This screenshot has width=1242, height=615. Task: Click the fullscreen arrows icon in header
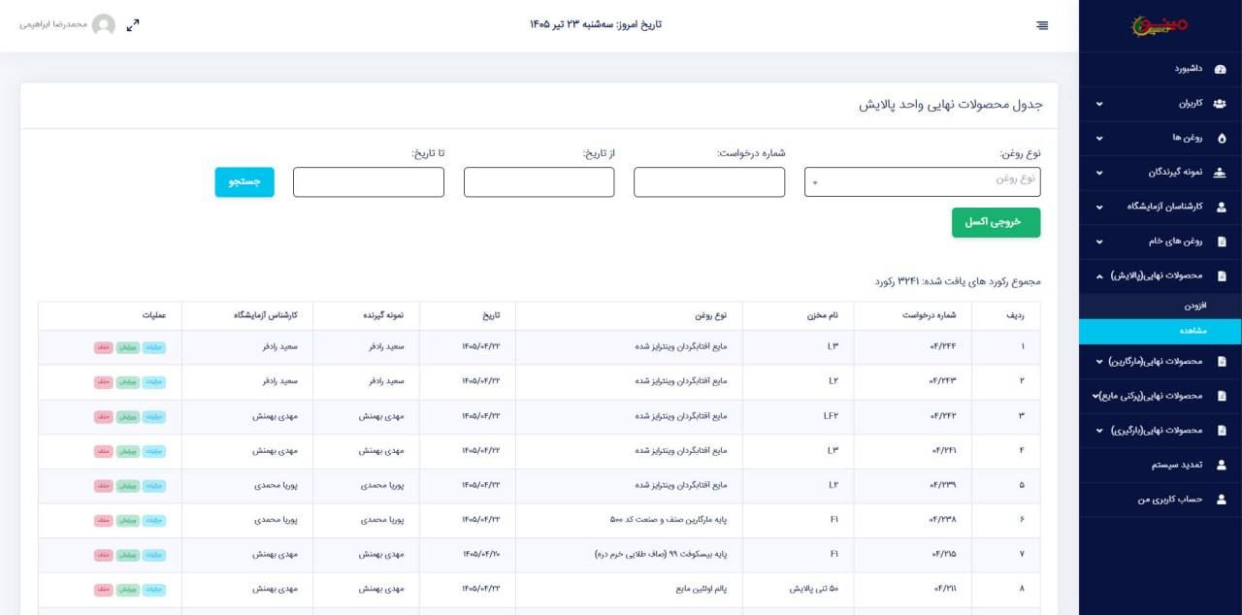coord(133,25)
